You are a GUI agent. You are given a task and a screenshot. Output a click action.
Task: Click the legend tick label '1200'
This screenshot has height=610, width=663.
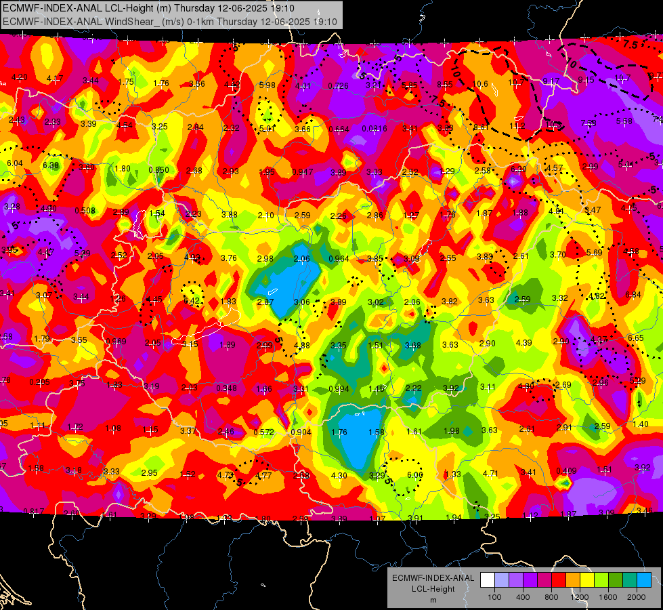click(579, 597)
